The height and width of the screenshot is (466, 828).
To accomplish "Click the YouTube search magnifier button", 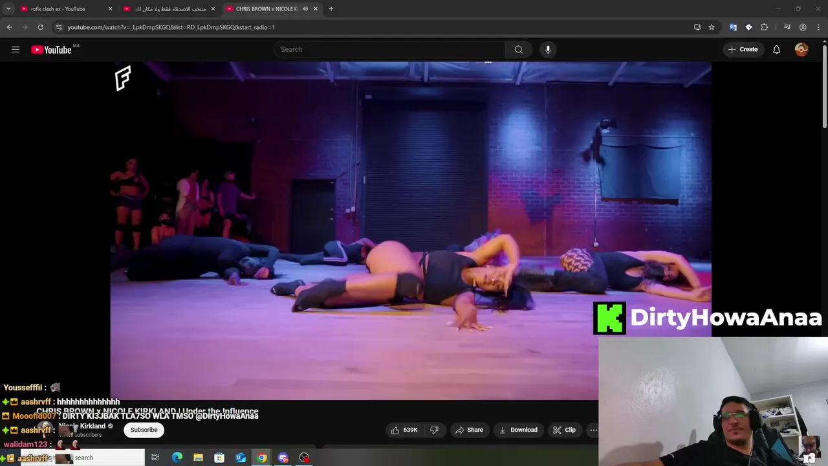I will [519, 49].
